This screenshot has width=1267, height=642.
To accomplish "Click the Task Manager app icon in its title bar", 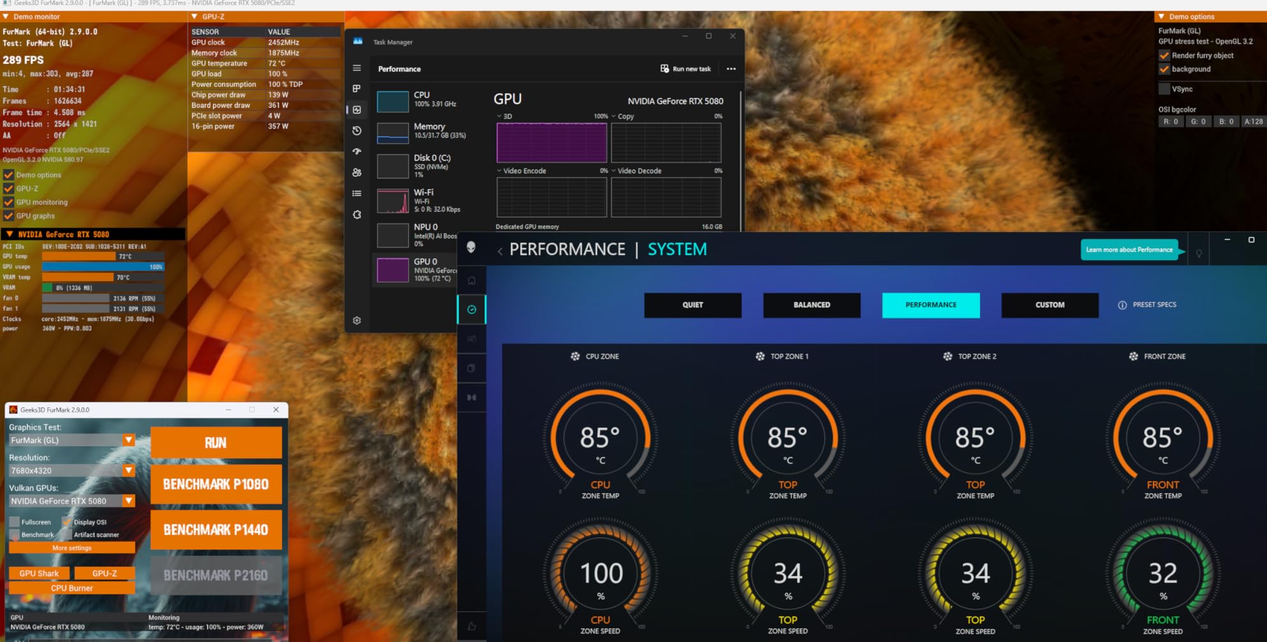I will tap(358, 41).
